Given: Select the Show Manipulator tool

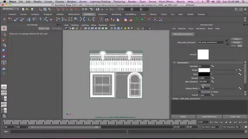Looking at the screenshot, I should [x=4, y=74].
